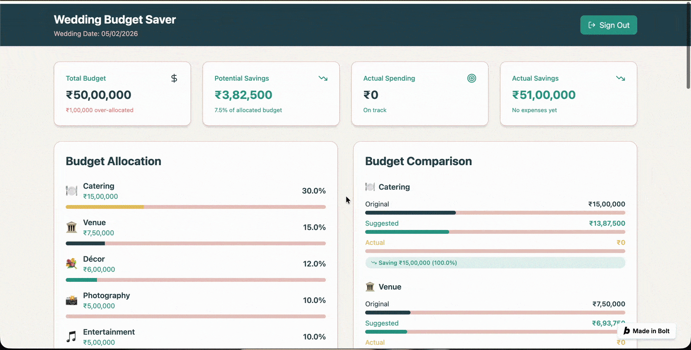Click the target icon on Actual Spending

click(x=472, y=78)
